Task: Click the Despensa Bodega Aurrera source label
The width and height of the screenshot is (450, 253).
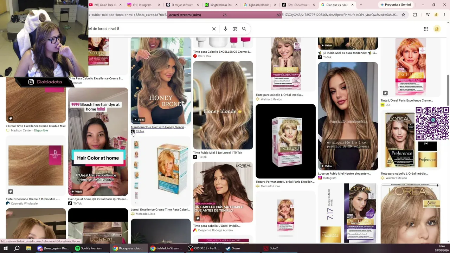Action: click(216, 230)
